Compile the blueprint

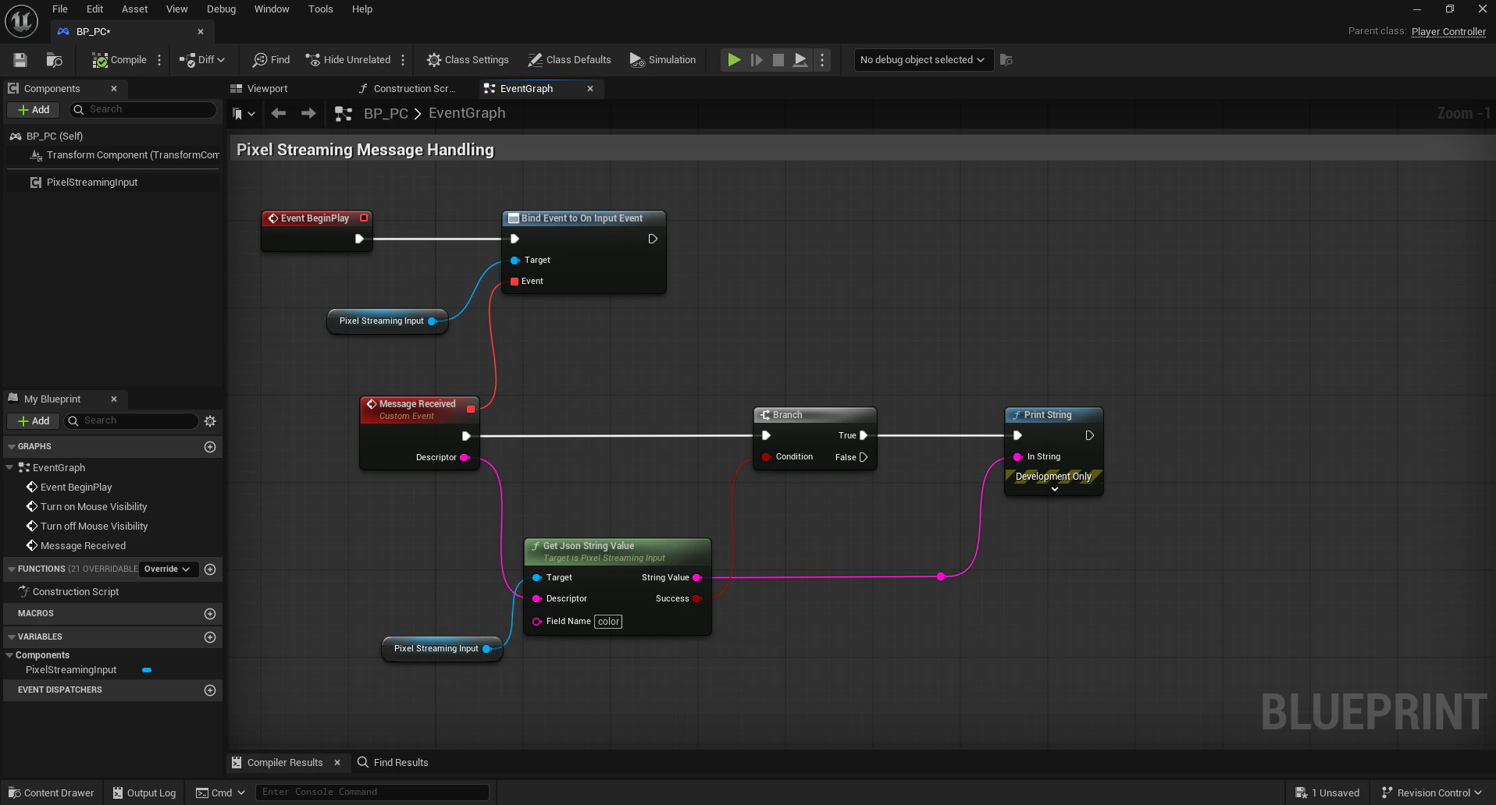click(x=119, y=60)
